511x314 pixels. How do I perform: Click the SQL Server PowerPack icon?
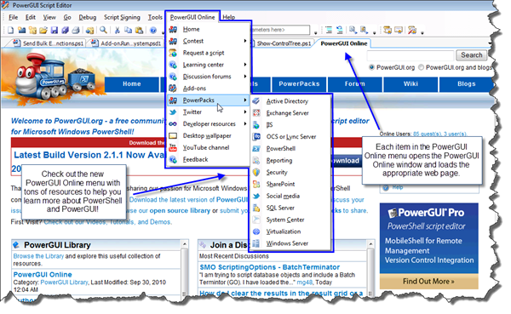(x=256, y=208)
